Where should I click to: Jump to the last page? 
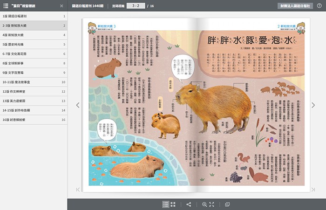(313, 189)
